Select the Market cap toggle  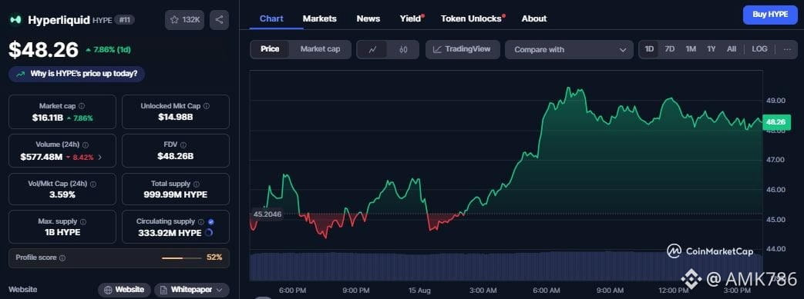(320, 49)
